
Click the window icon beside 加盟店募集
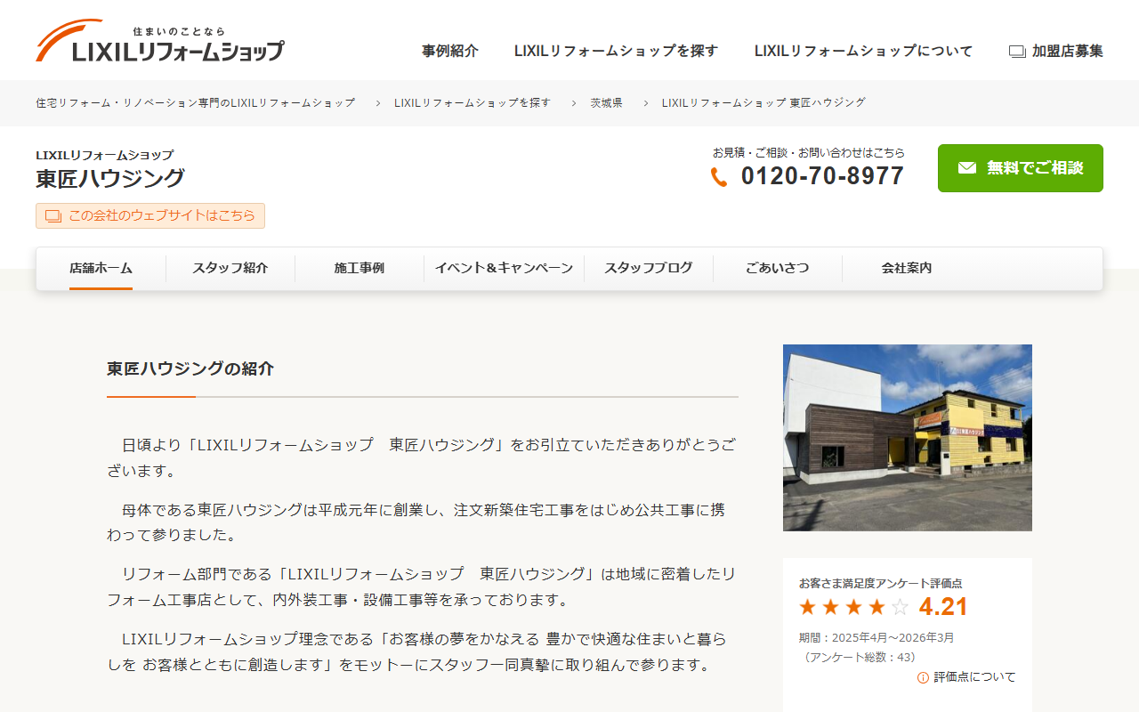pyautogui.click(x=1017, y=52)
